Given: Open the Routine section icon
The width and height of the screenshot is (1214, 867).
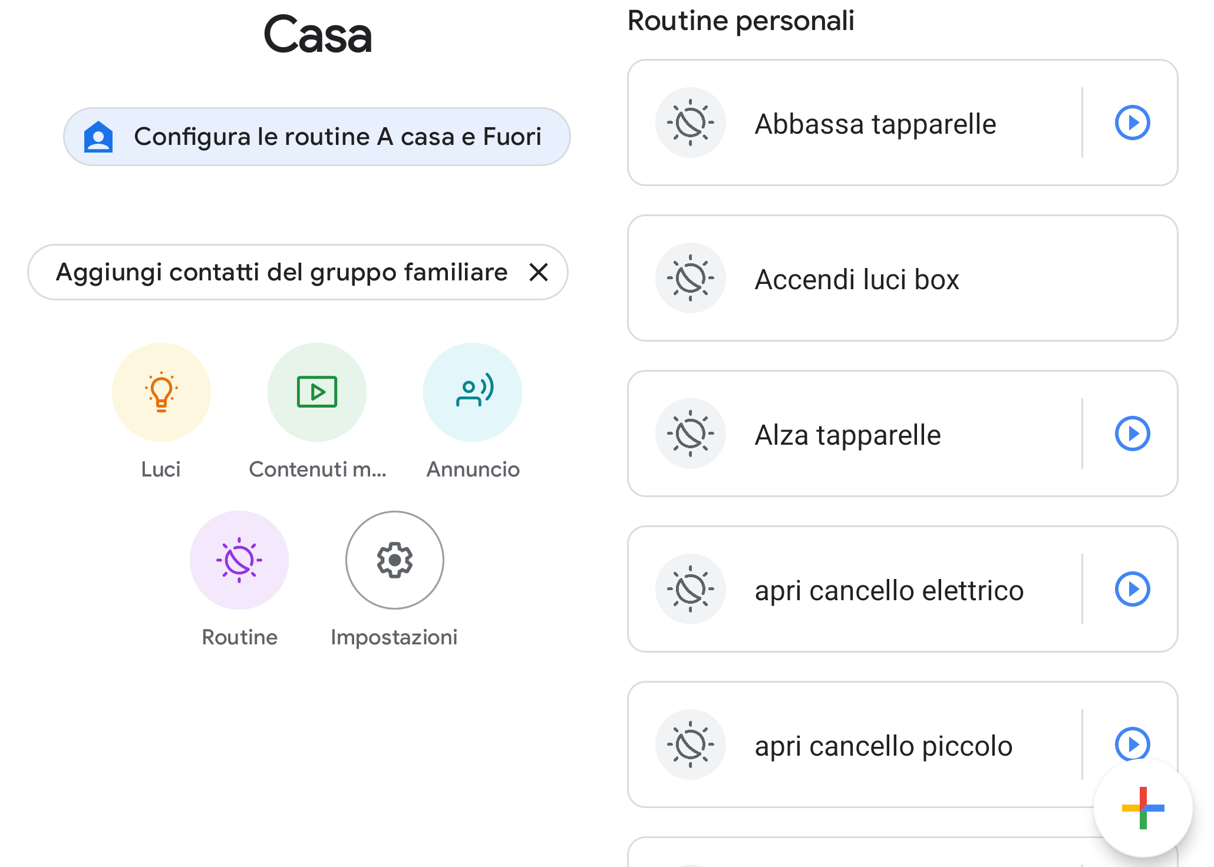Looking at the screenshot, I should [x=239, y=560].
